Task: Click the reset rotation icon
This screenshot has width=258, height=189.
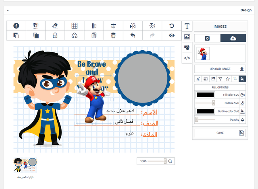Action: [171, 26]
